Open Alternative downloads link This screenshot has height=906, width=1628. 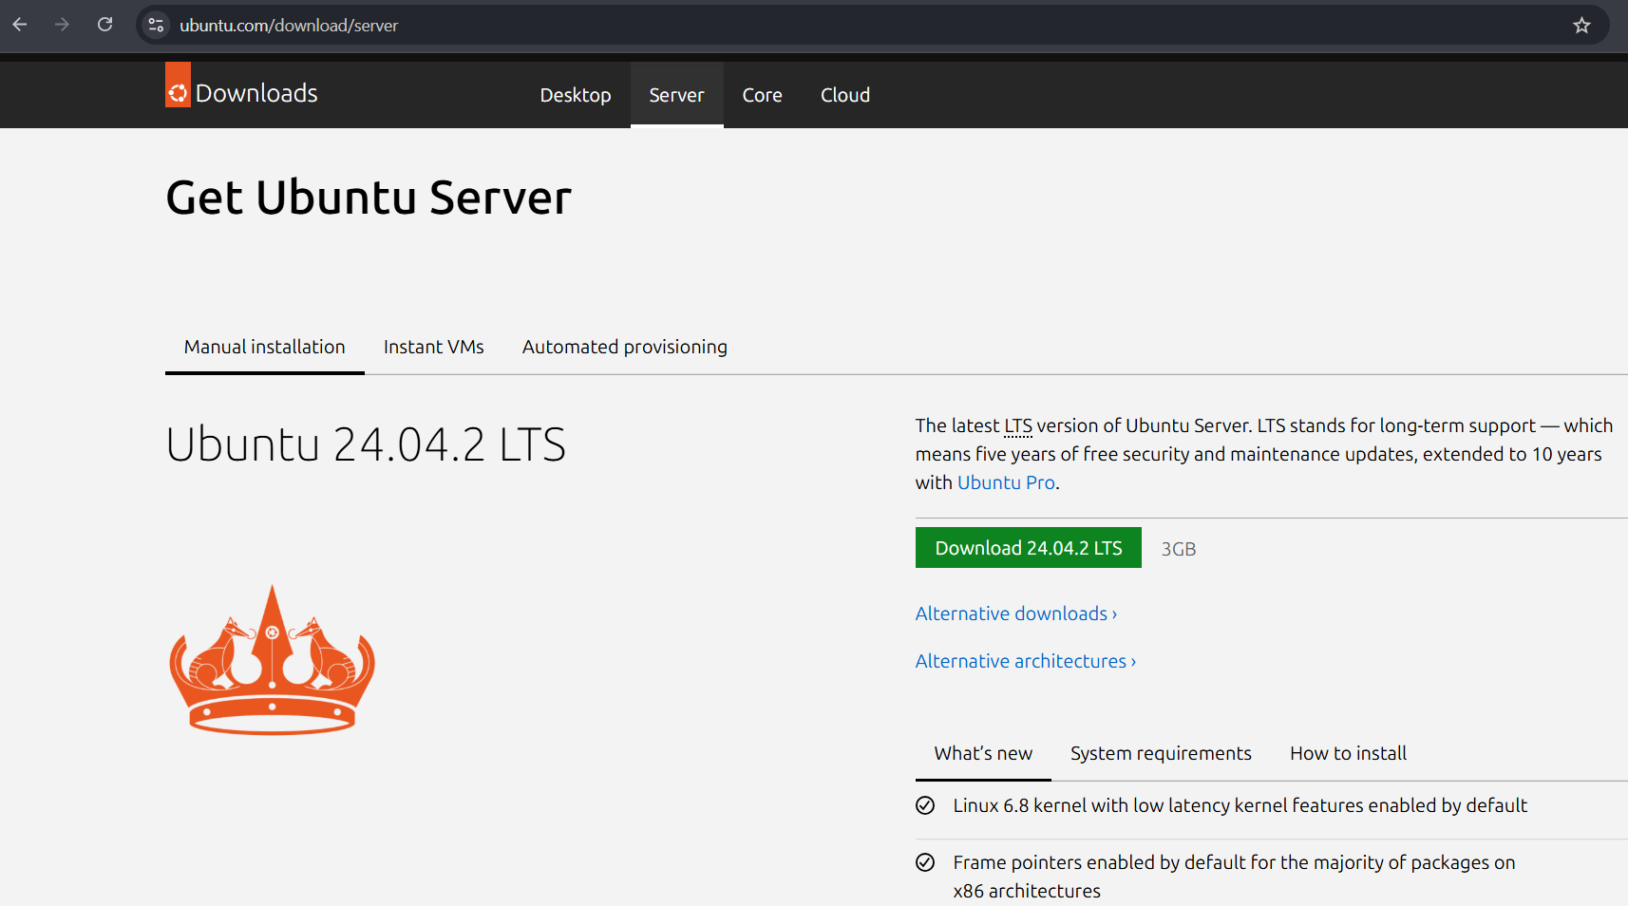point(1016,613)
